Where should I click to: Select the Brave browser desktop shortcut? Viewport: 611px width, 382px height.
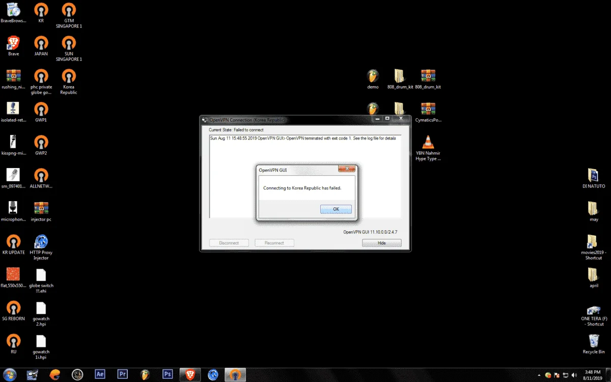click(x=13, y=46)
